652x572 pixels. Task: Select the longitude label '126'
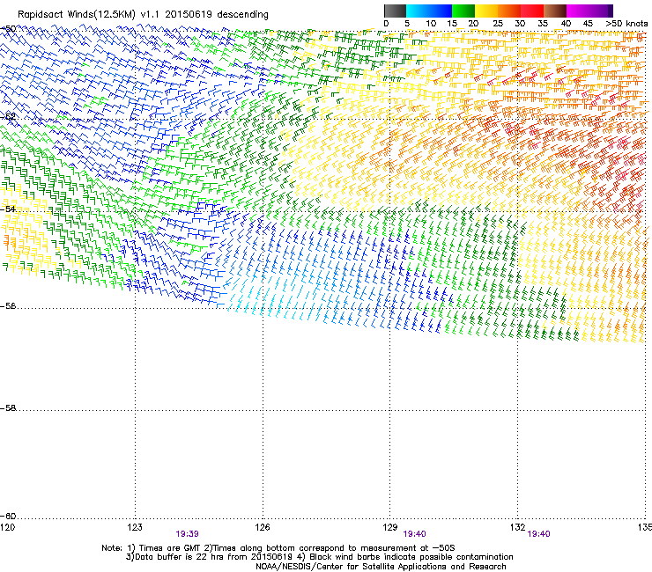coord(263,527)
